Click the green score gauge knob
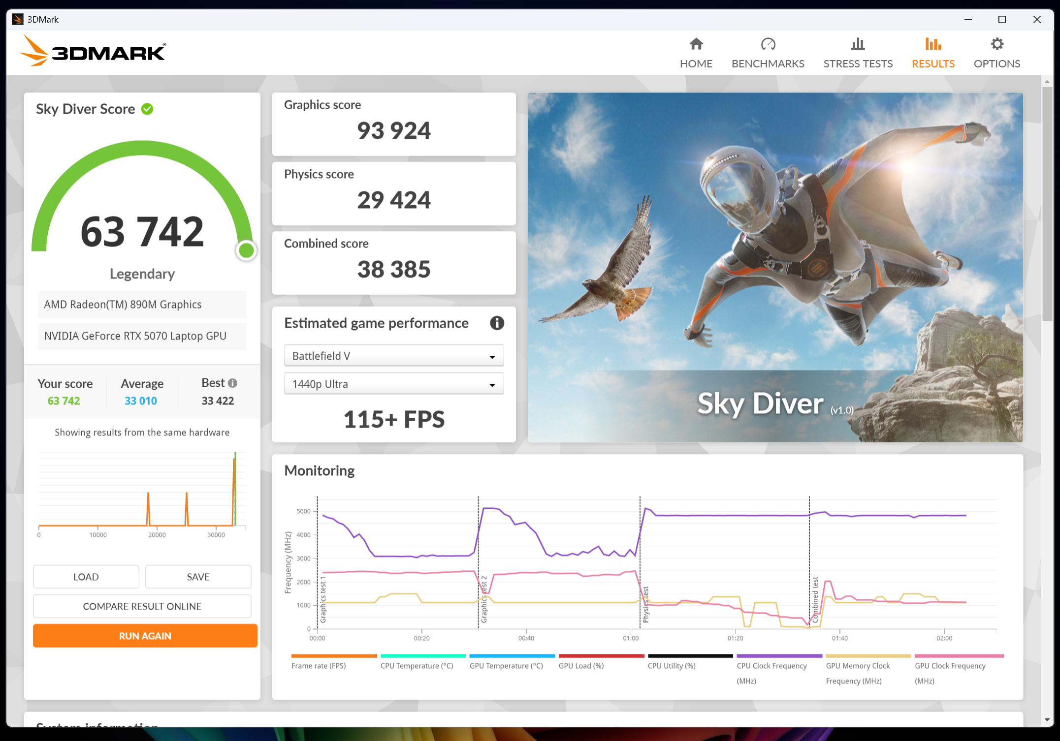Screen dimensions: 1060x741 [x=246, y=250]
